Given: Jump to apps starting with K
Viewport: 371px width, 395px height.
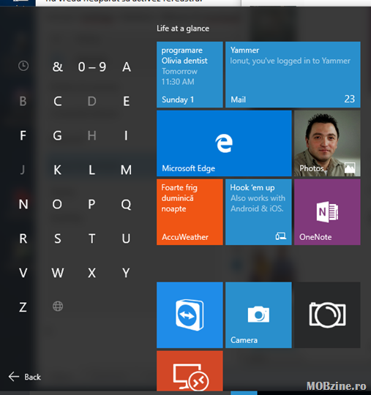Looking at the screenshot, I should 58,170.
